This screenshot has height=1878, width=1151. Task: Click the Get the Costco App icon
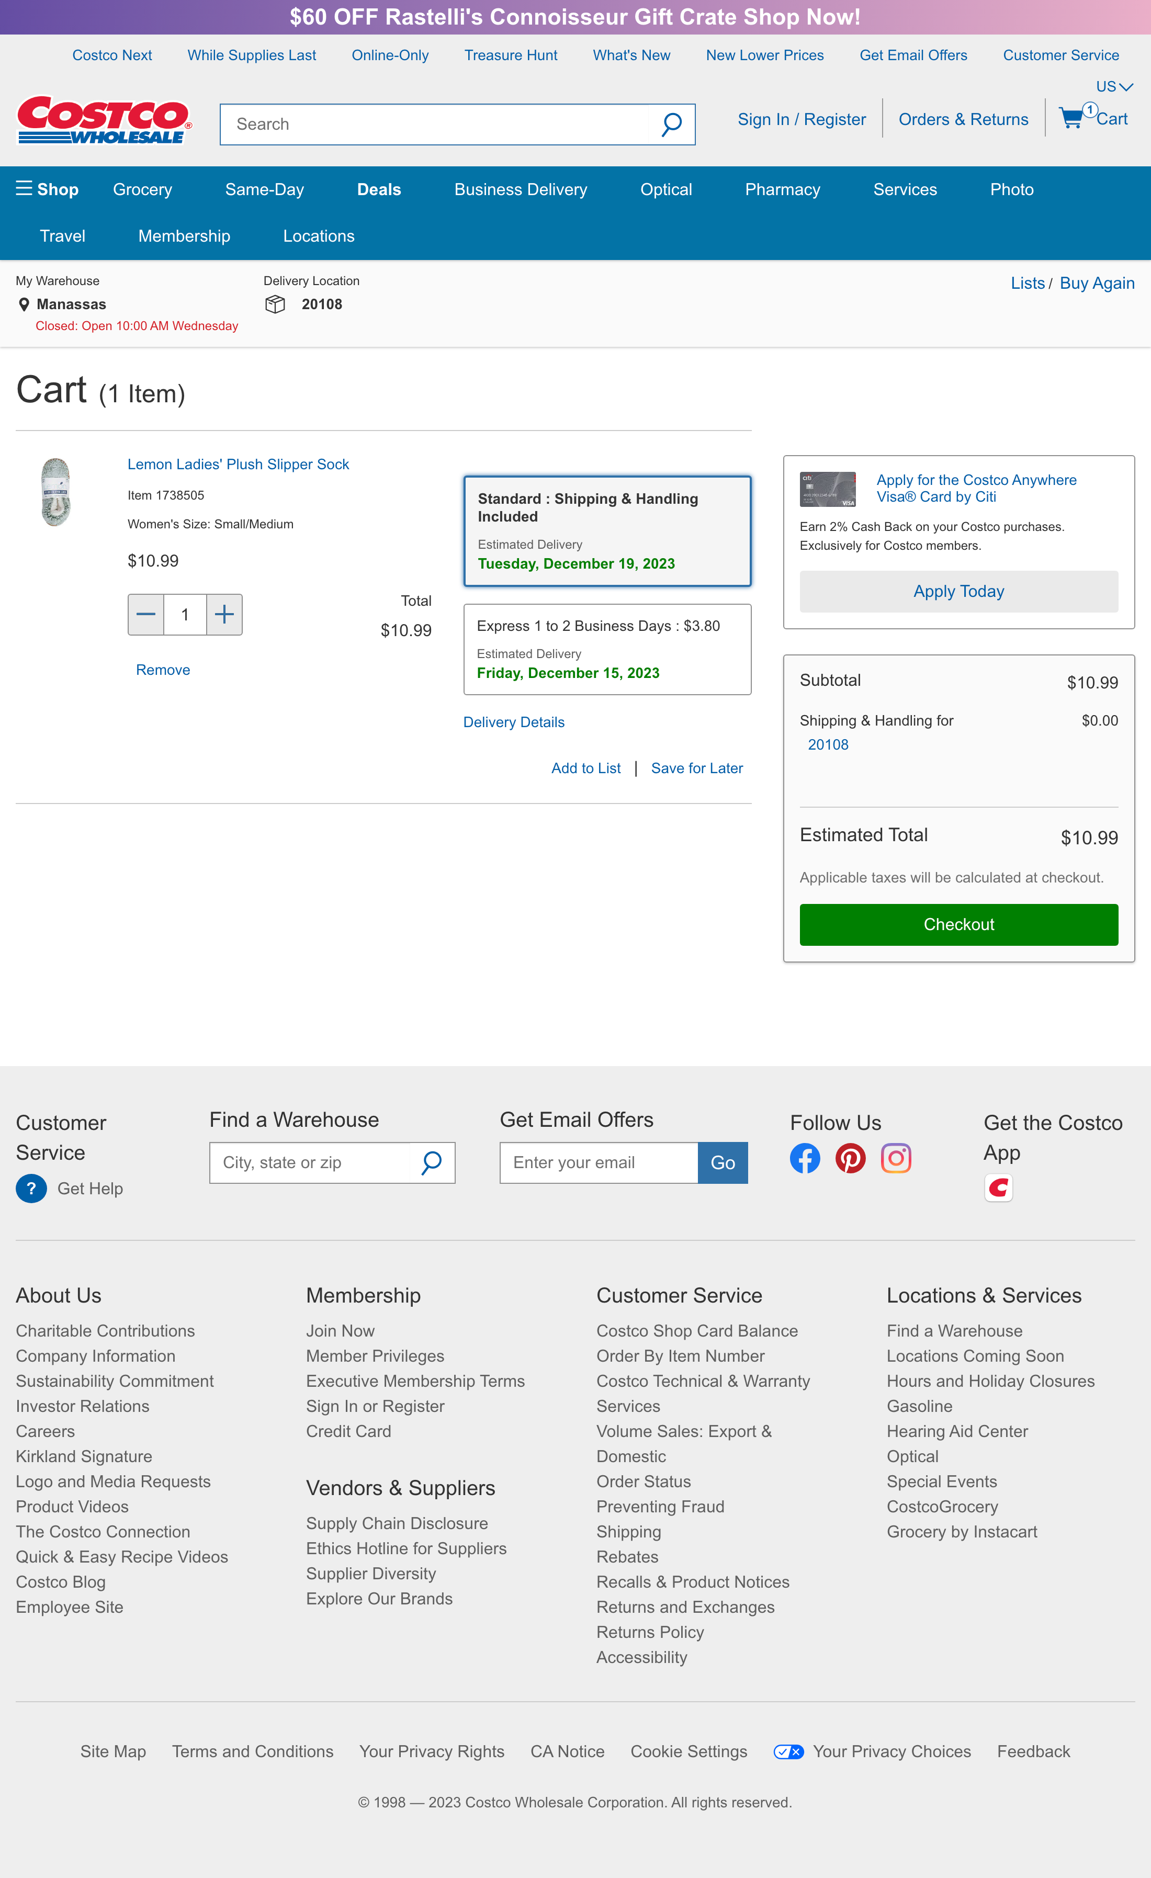click(x=999, y=1187)
